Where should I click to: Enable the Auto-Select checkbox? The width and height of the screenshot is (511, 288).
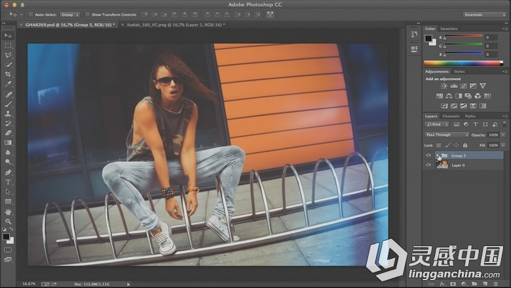click(31, 14)
